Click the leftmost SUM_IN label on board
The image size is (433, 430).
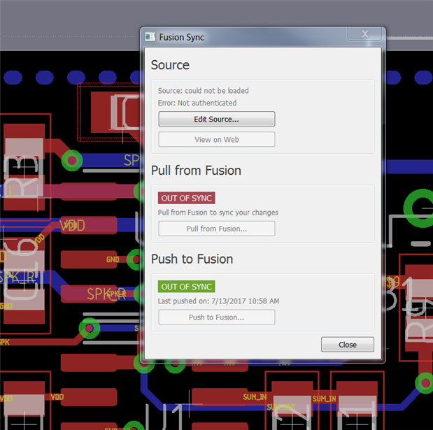click(255, 397)
